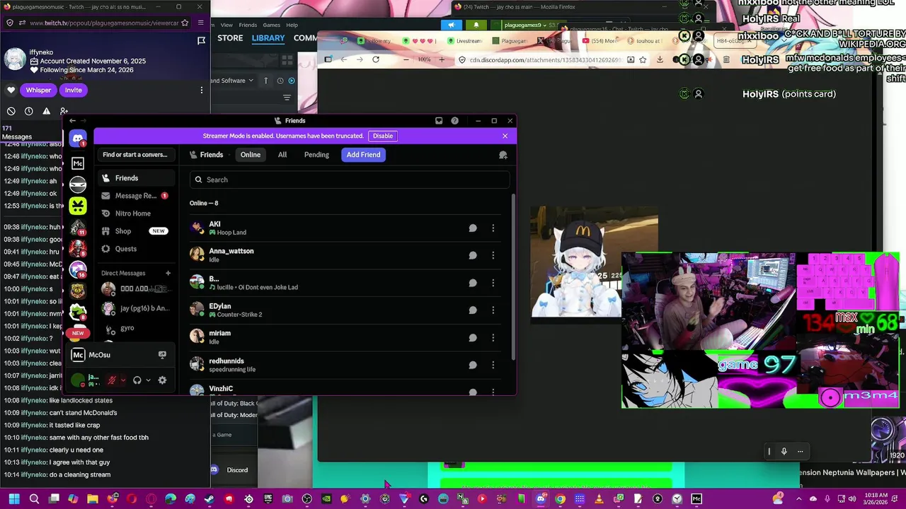Open Discord Quests
906x509 pixels.
coord(134,249)
